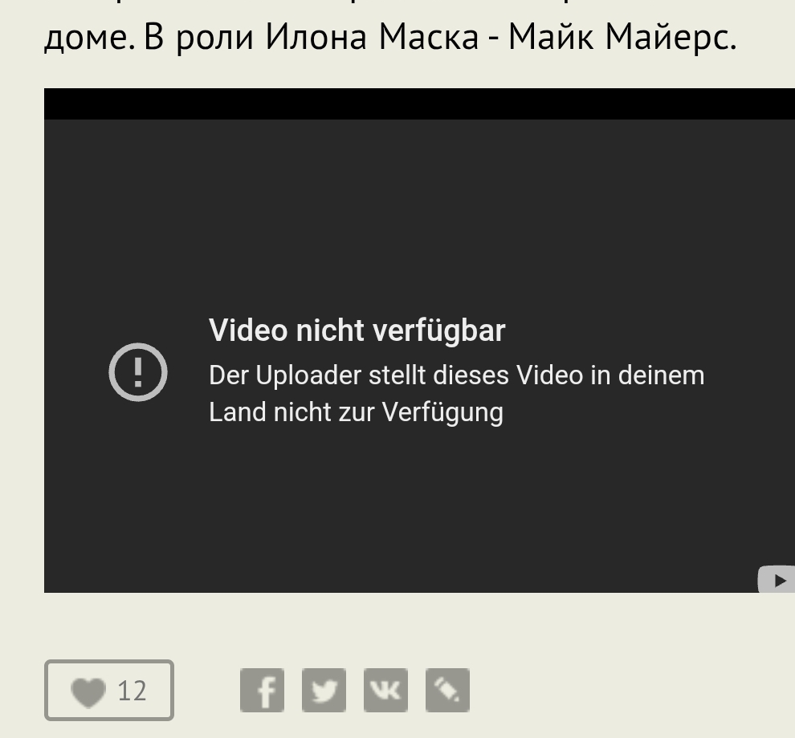Click the word 'Verfügung' in error message
This screenshot has width=795, height=738.
click(442, 412)
